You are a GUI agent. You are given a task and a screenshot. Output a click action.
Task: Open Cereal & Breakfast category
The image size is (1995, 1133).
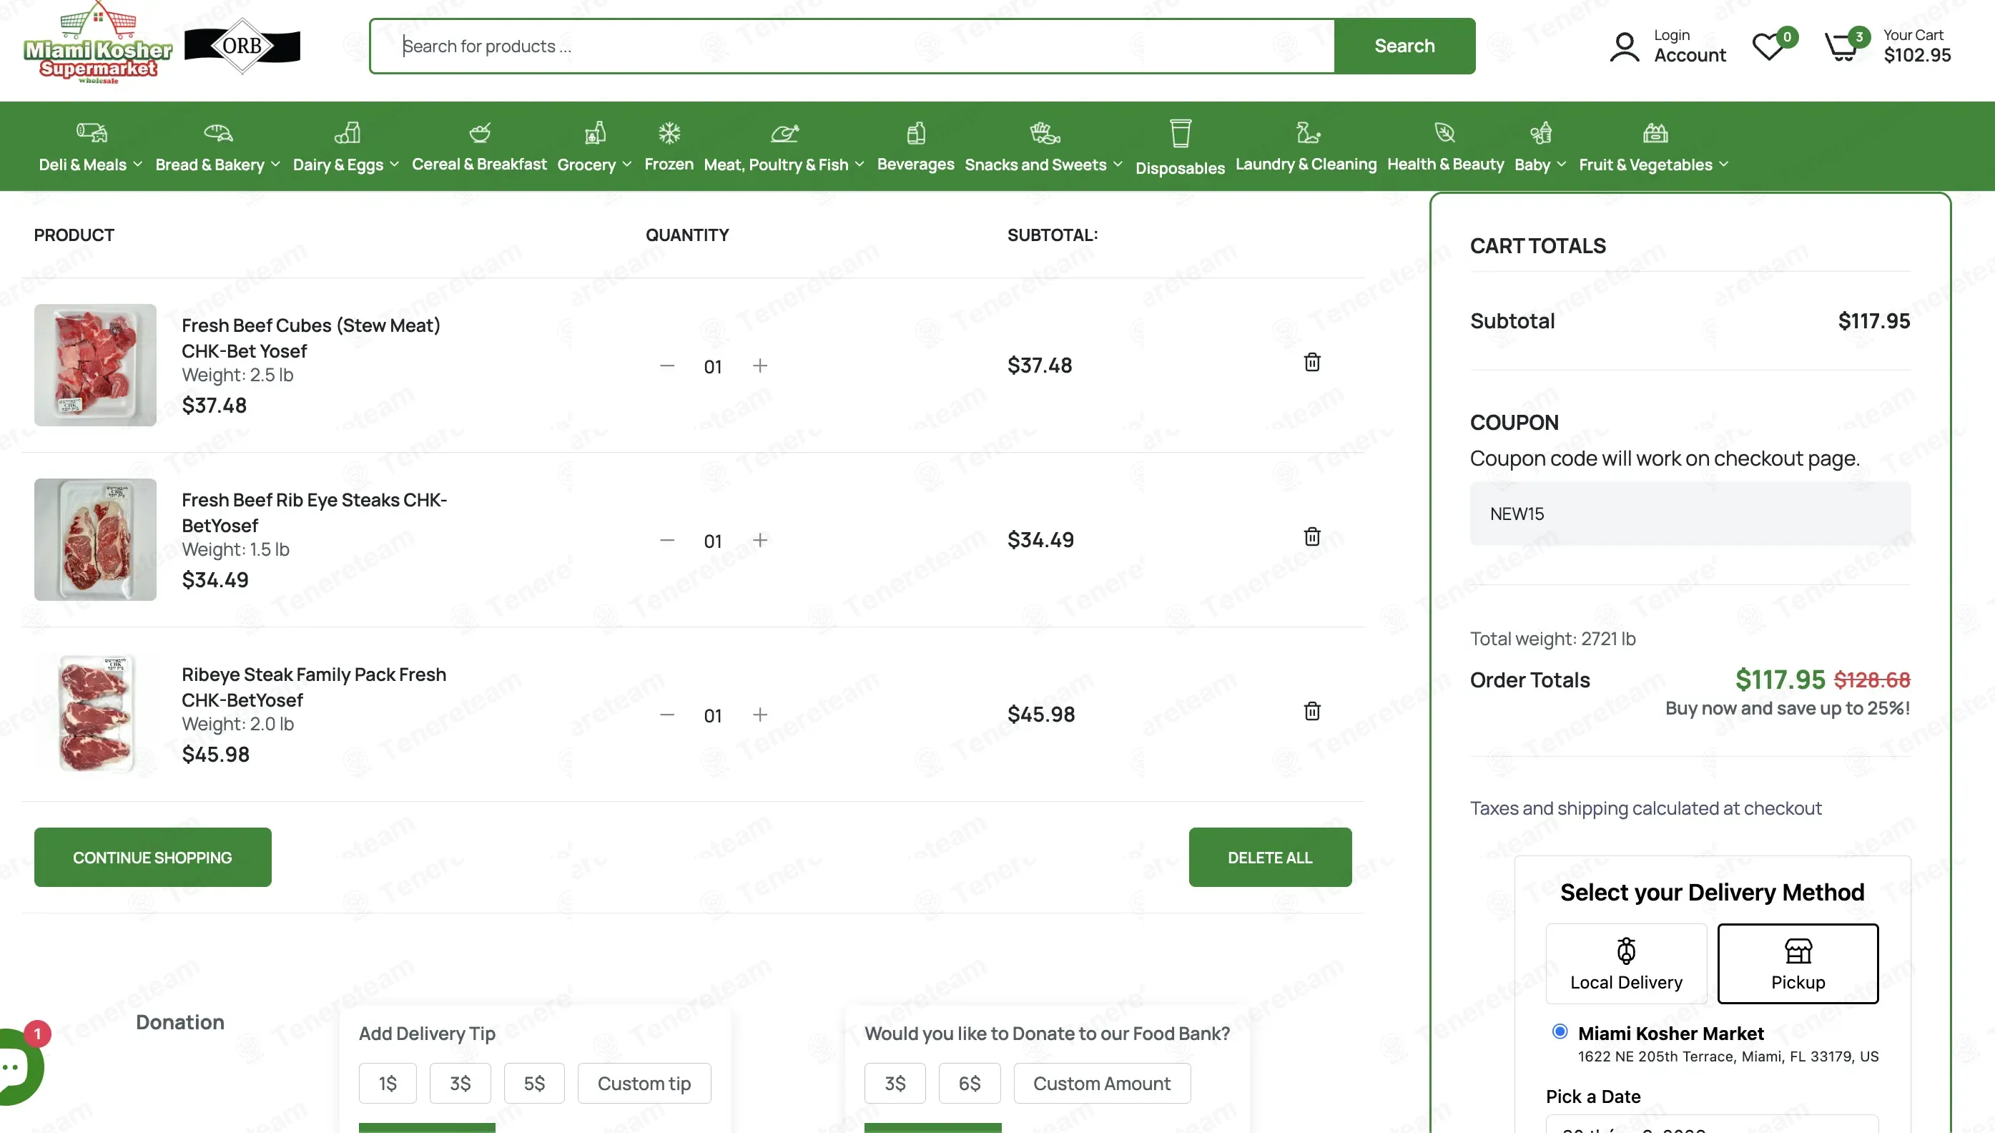click(479, 165)
